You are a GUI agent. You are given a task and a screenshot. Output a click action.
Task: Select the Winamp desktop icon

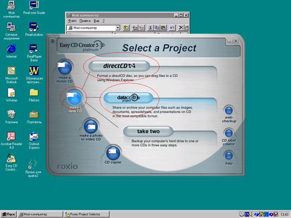(x=11, y=93)
